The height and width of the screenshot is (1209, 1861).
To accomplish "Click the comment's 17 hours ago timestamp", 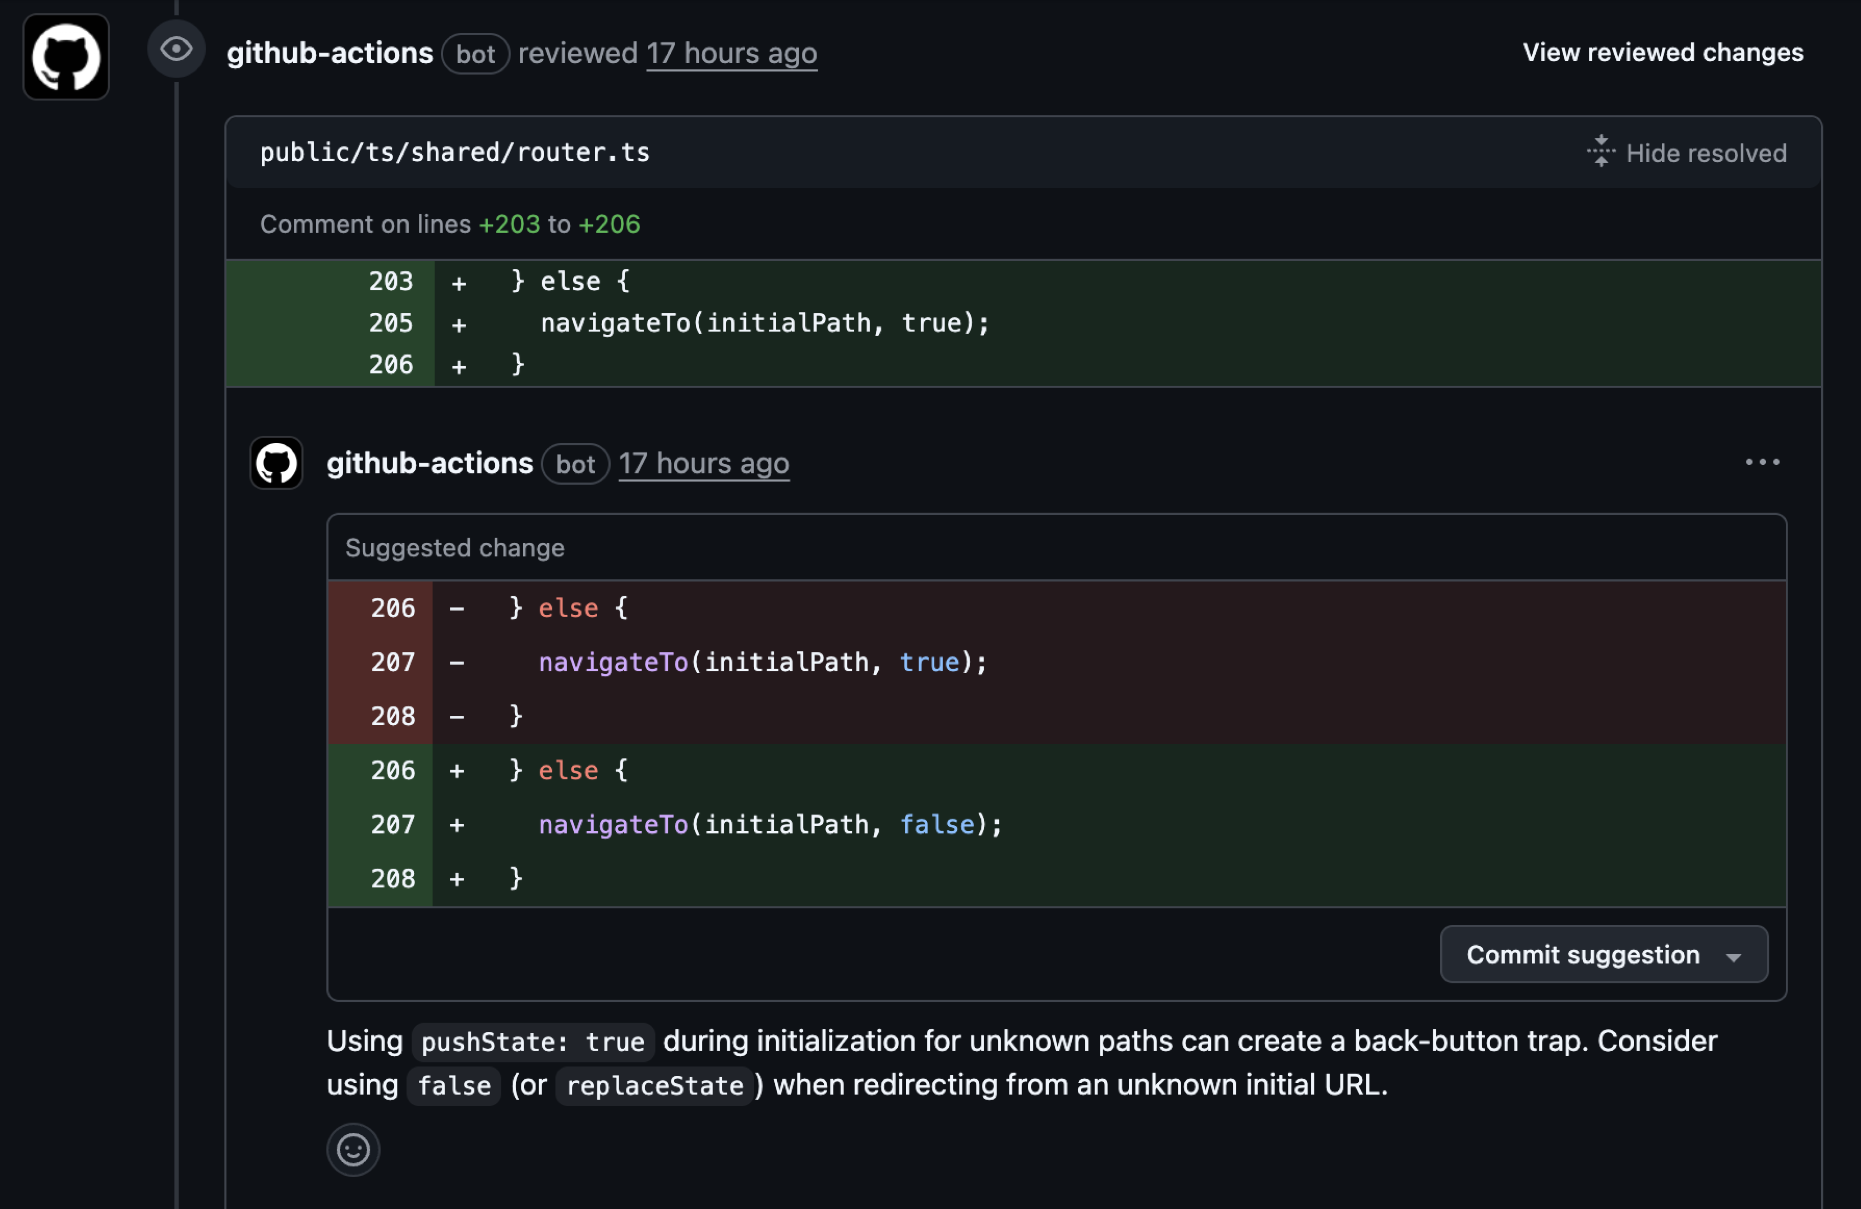I will click(x=704, y=464).
